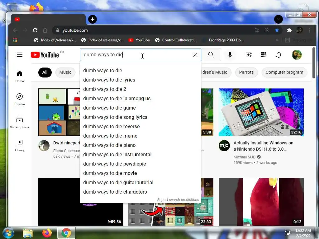
Task: Open File Explorer from the taskbar
Action: click(x=28, y=233)
